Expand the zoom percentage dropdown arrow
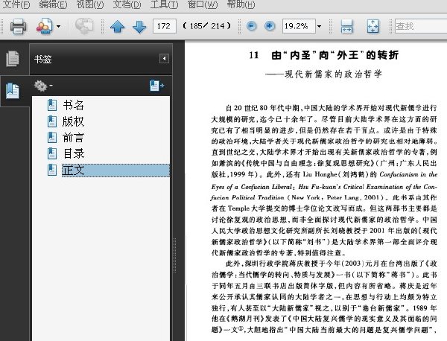Screen dimensions: 447x341 point(320,27)
